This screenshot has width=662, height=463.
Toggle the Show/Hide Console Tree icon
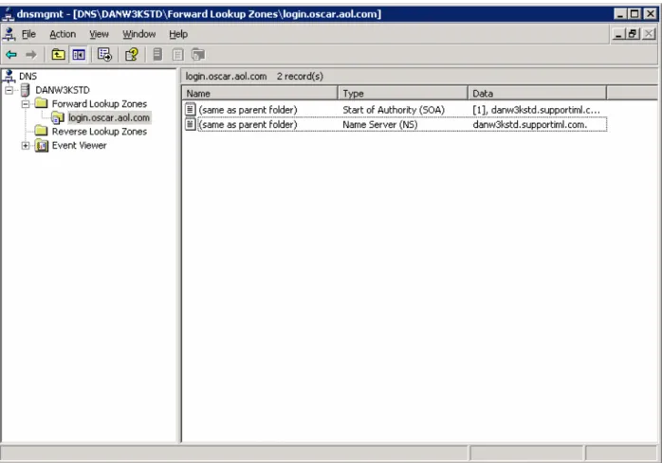pyautogui.click(x=79, y=54)
